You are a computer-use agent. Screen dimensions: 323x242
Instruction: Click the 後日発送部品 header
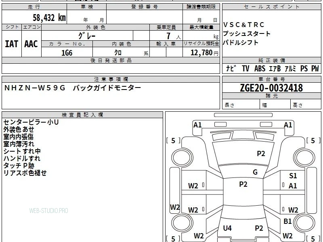pos(111,60)
